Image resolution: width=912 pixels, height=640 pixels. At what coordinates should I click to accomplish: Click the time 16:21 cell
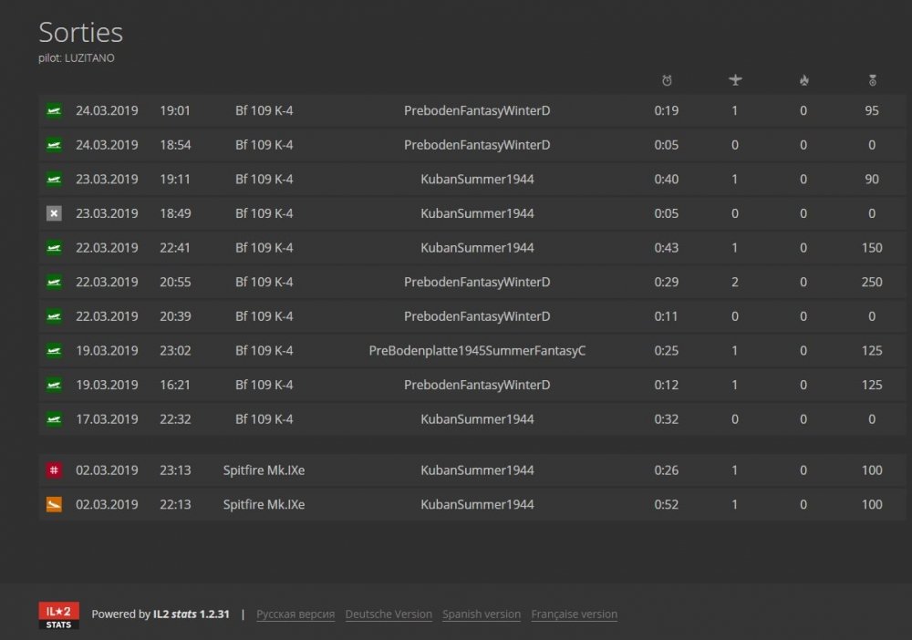(x=175, y=385)
